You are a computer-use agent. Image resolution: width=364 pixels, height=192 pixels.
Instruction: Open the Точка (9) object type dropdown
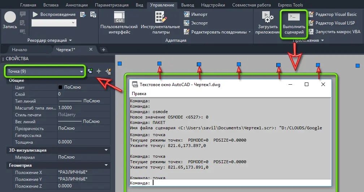click(81, 72)
